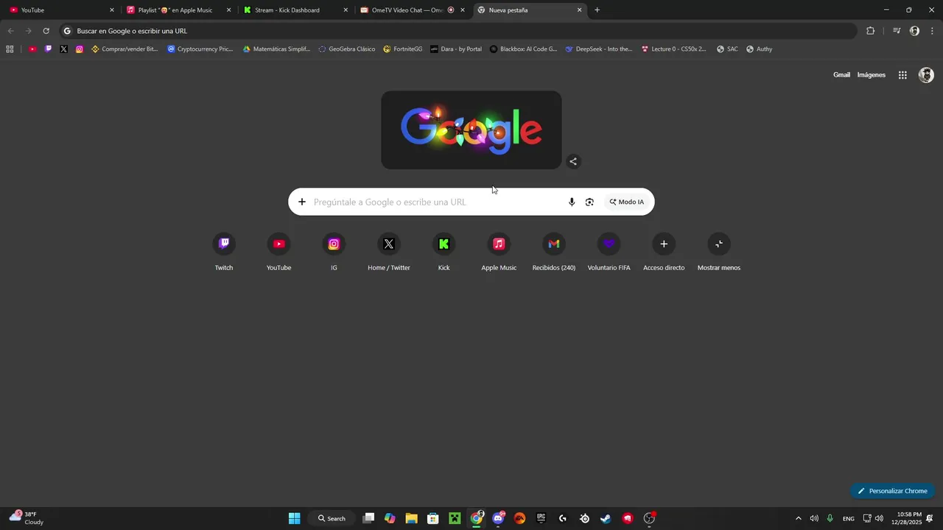This screenshot has width=943, height=530.
Task: Close the Stream - Kick Dashboard tab
Action: click(x=346, y=10)
